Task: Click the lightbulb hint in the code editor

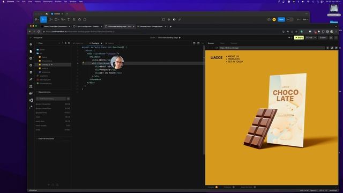Action: (x=83, y=63)
